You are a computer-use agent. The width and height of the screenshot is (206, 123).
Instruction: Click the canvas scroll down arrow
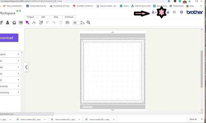[202, 110]
